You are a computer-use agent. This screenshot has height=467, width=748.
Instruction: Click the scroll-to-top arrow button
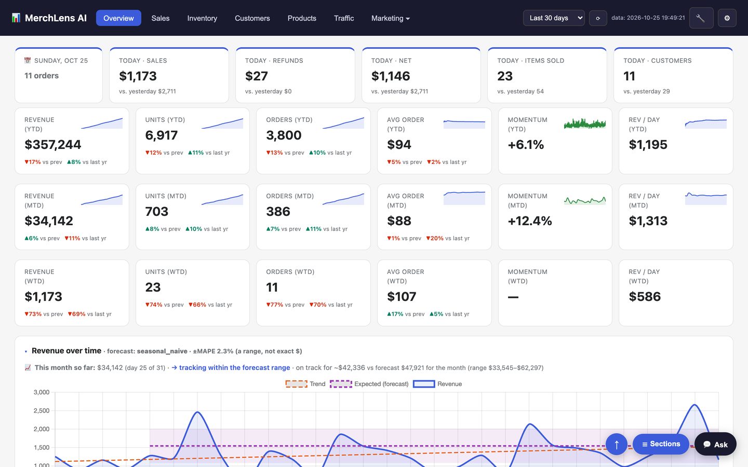pos(617,444)
